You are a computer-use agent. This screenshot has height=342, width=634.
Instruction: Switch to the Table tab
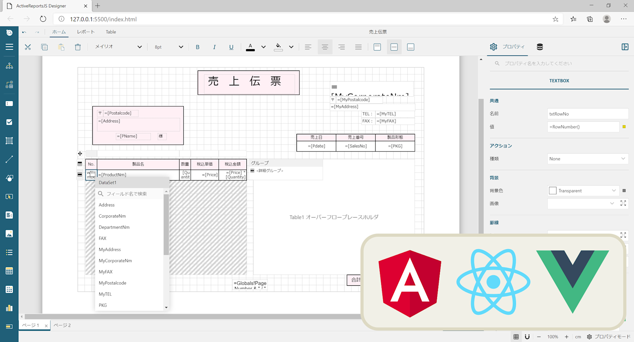click(111, 32)
